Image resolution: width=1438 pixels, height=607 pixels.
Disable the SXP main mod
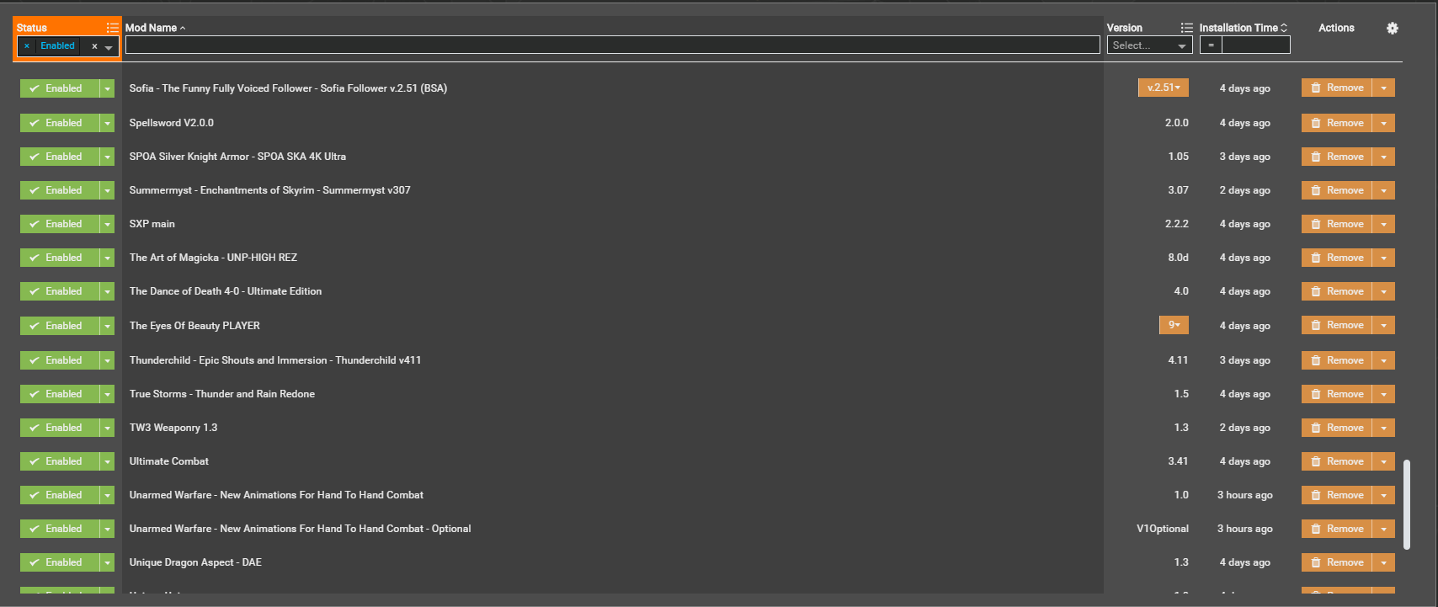tap(57, 224)
